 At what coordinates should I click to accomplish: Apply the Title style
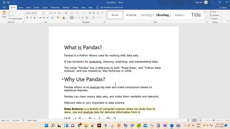[x=196, y=15]
